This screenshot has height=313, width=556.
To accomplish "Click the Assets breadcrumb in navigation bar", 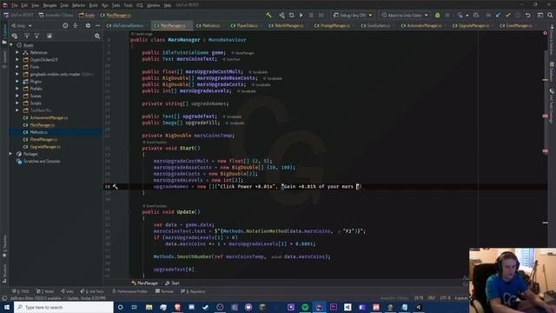I will [x=87, y=16].
